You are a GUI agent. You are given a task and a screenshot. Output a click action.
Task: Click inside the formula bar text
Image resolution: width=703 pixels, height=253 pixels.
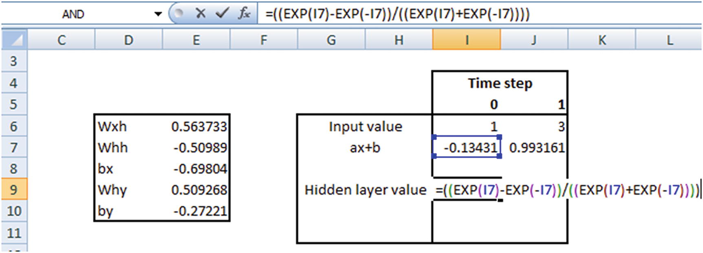[397, 14]
